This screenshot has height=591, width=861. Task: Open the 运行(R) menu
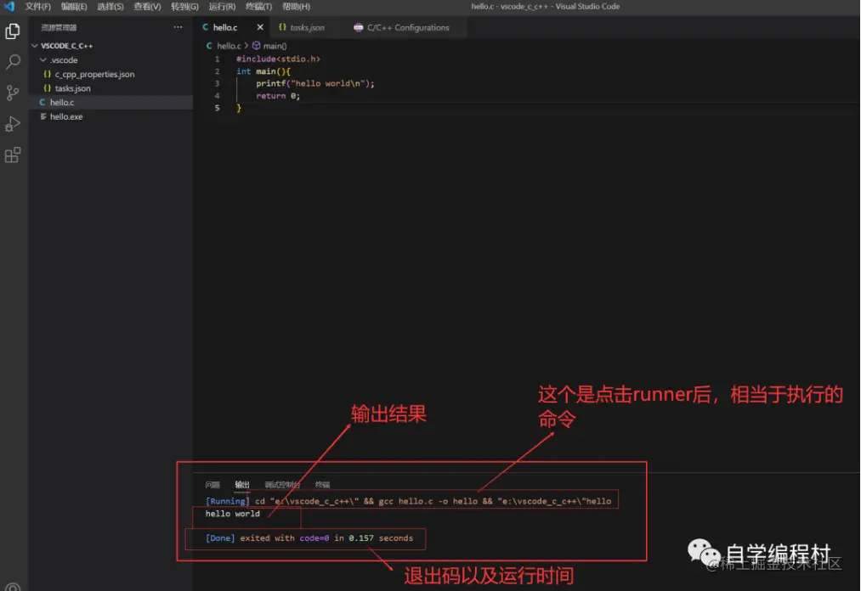pos(222,7)
